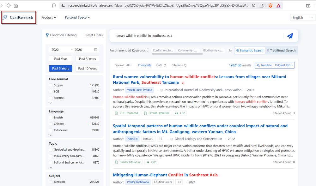
Task: Expand the English language selector
Action: pos(302,18)
